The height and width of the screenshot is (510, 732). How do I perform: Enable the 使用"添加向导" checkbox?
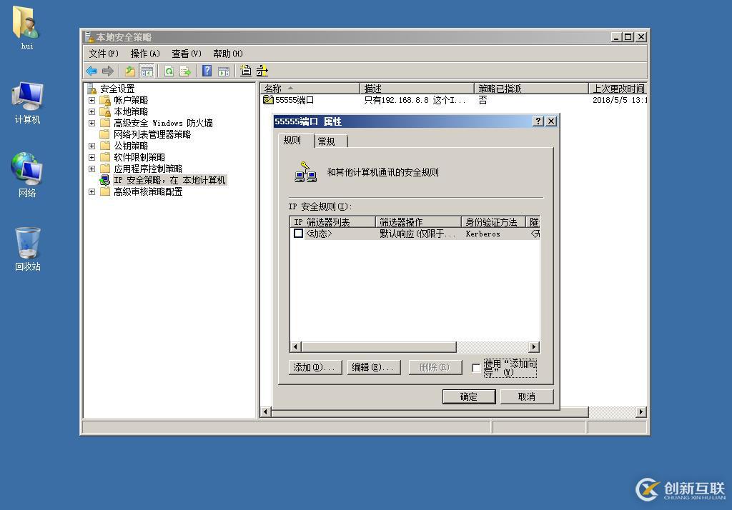coord(476,368)
